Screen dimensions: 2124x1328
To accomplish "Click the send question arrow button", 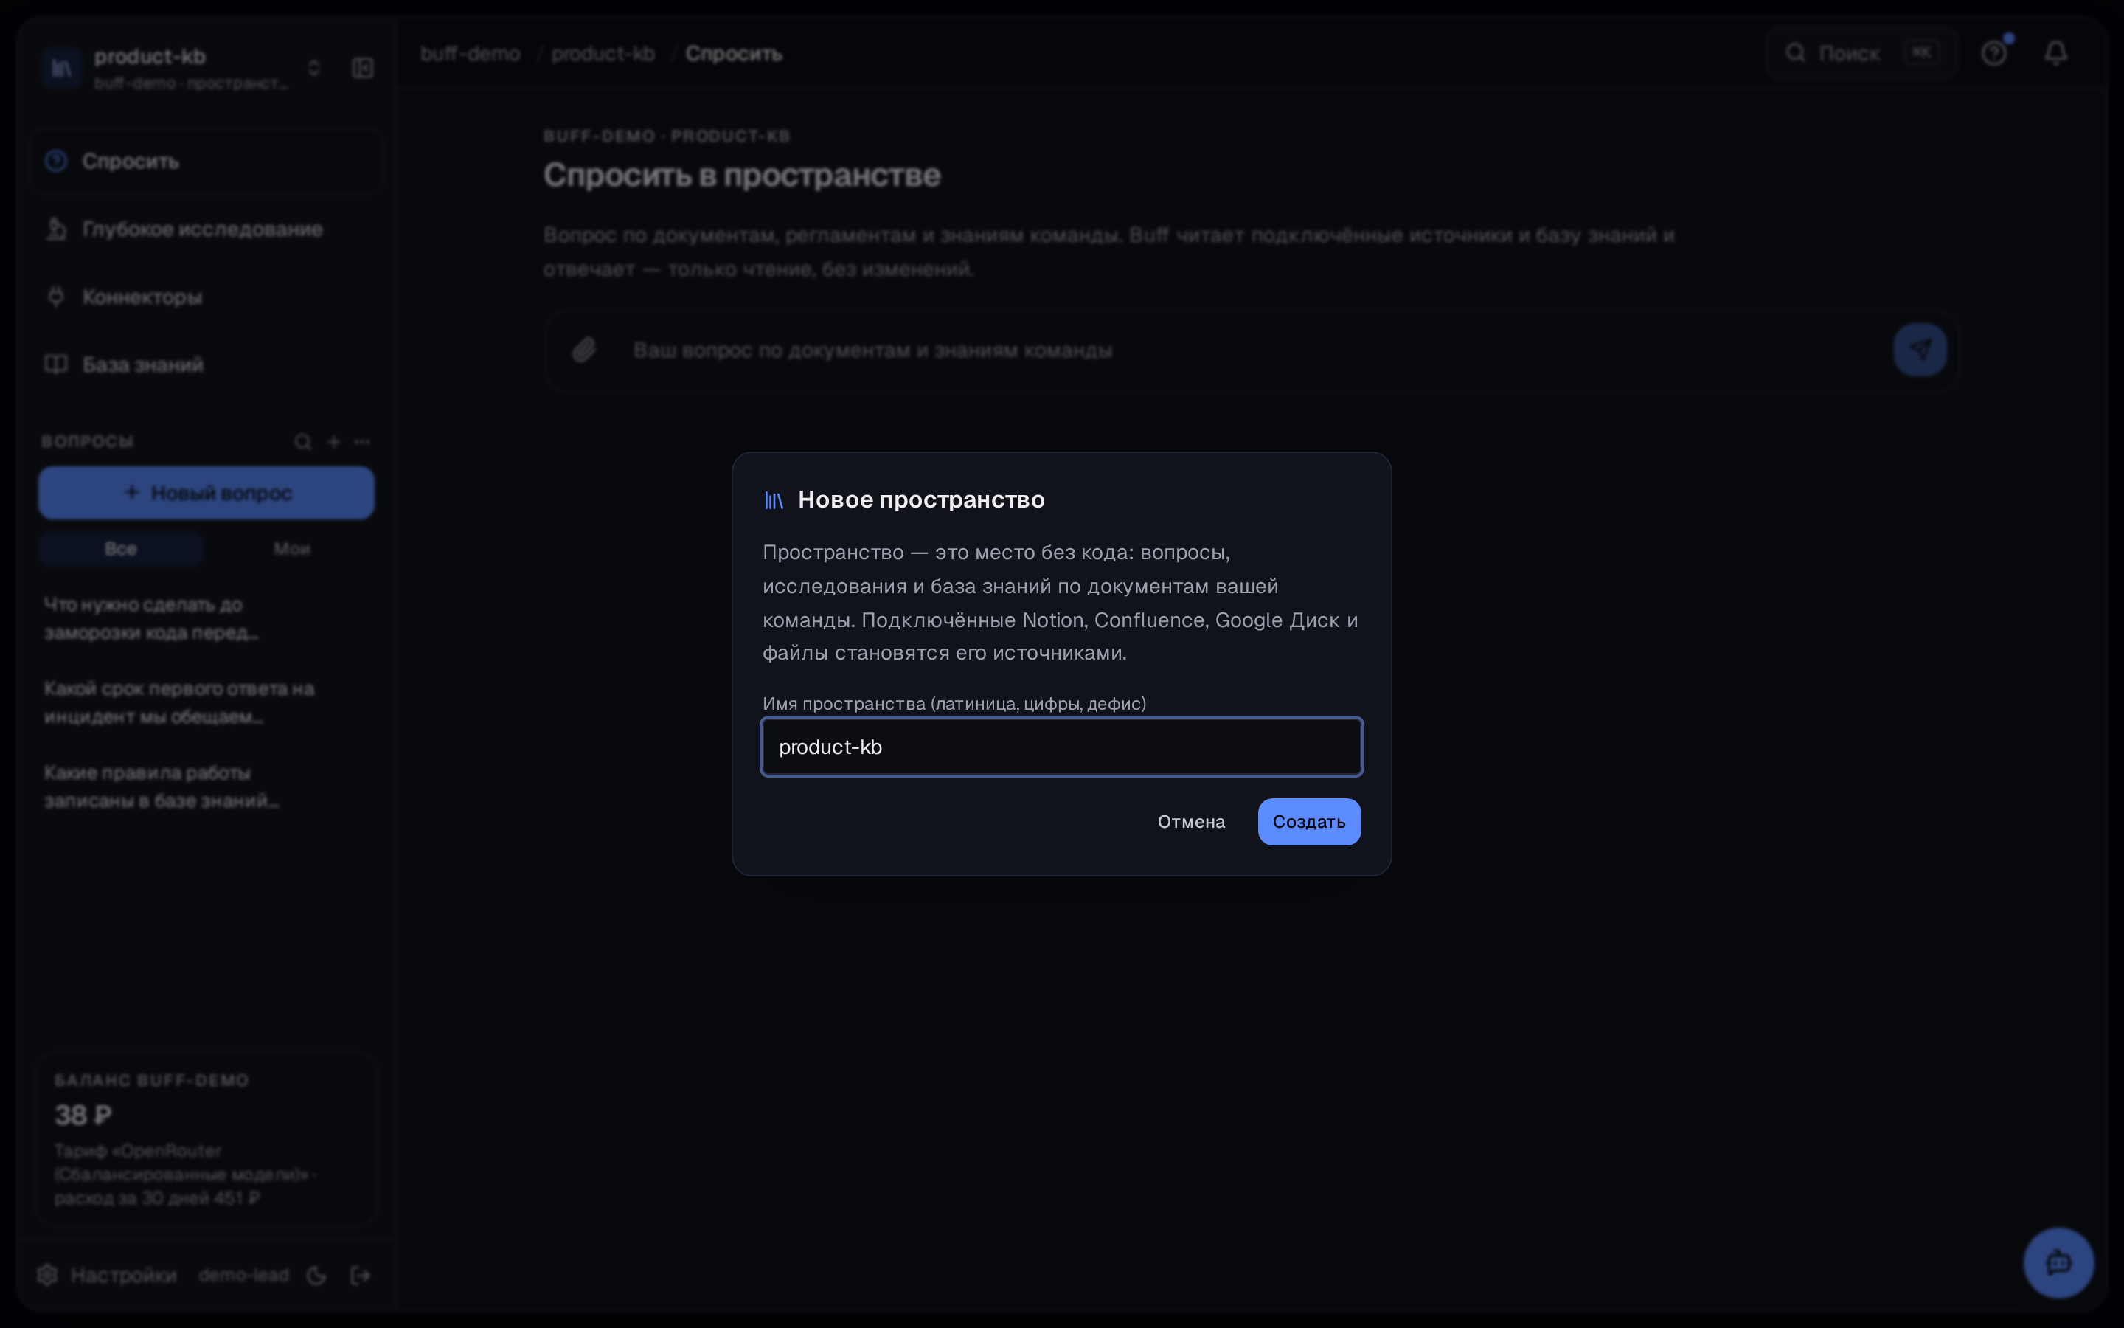I will [1920, 350].
